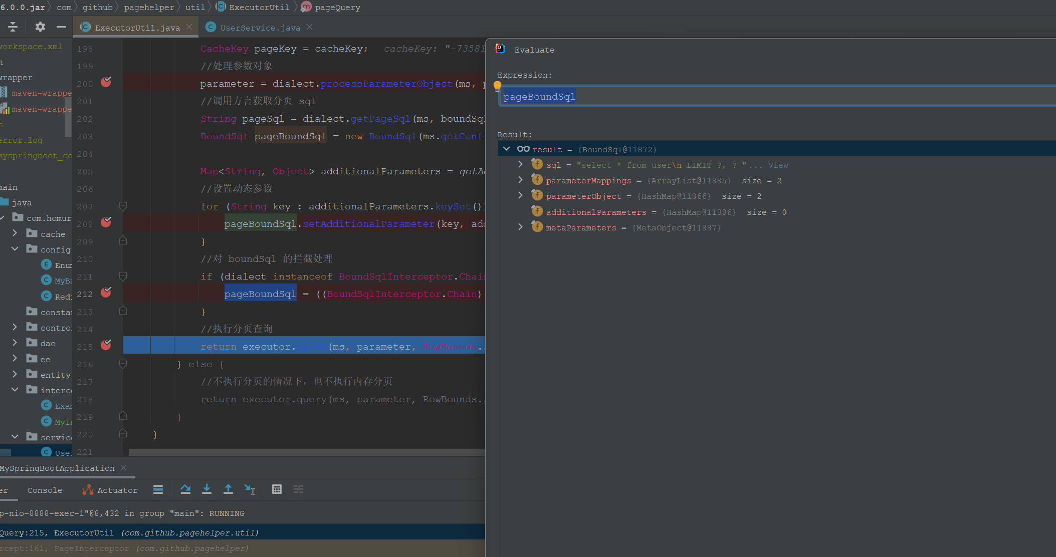This screenshot has height=557, width=1056.
Task: Click the Step Into debugger icon
Action: [206, 489]
